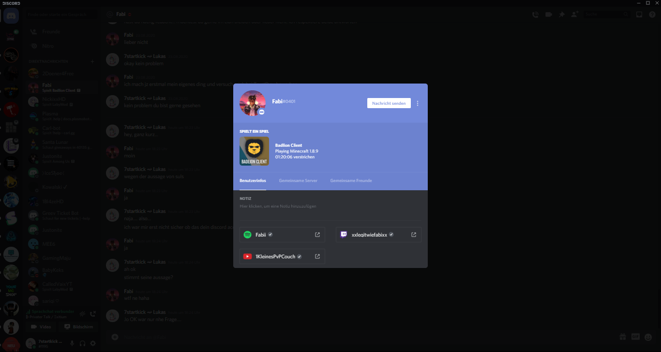Screen dimensions: 661x352
Task: Switch to Gemeinsame Server tab
Action: (298, 181)
